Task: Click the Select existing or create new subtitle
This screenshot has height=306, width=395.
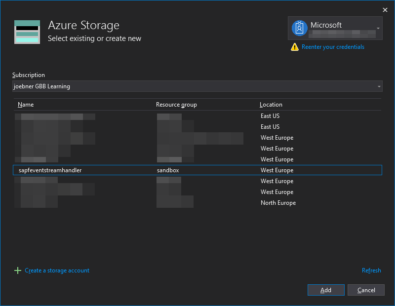Action: (94, 38)
